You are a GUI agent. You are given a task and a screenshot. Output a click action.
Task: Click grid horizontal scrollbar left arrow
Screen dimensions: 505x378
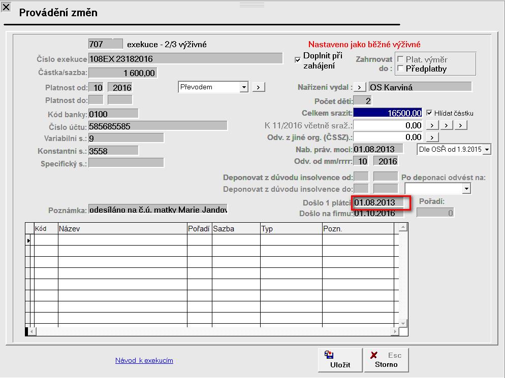tap(32, 331)
